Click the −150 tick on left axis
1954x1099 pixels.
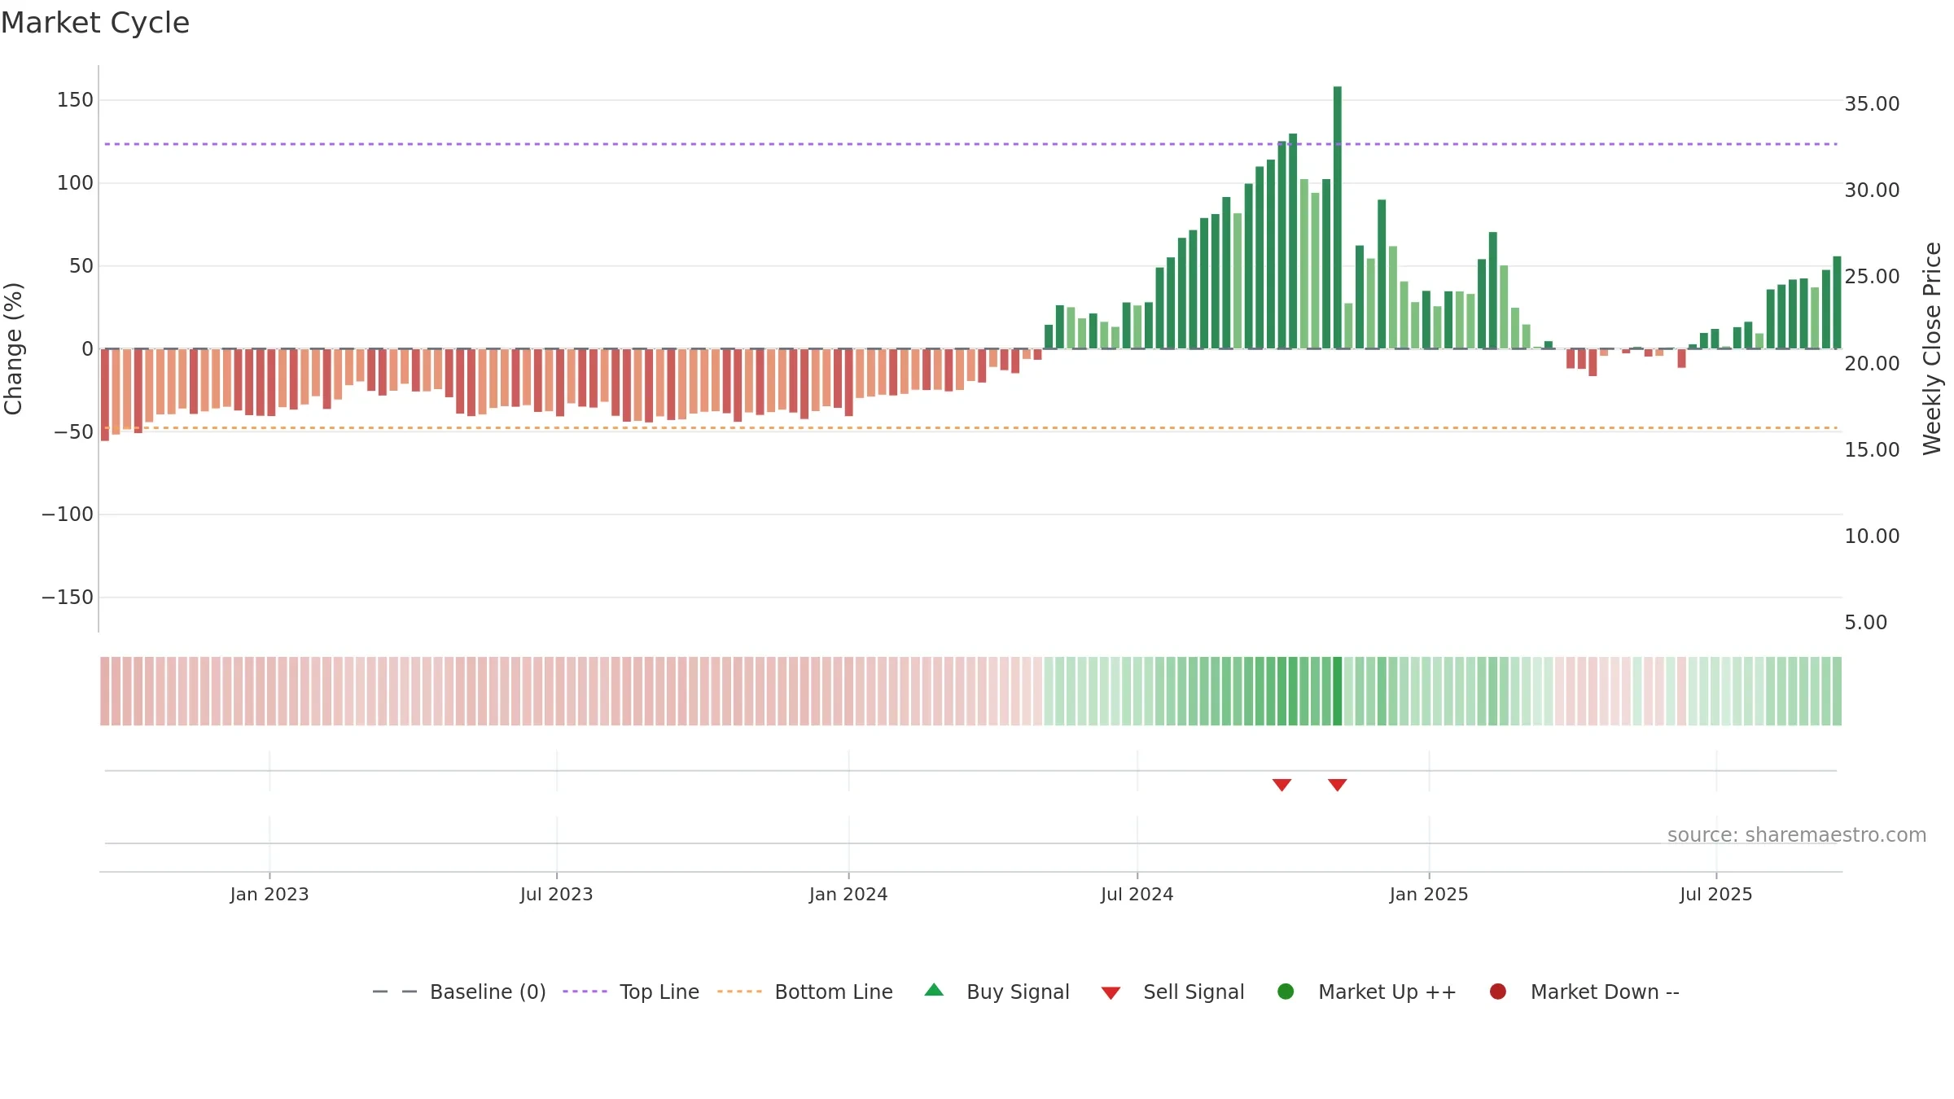coord(68,598)
